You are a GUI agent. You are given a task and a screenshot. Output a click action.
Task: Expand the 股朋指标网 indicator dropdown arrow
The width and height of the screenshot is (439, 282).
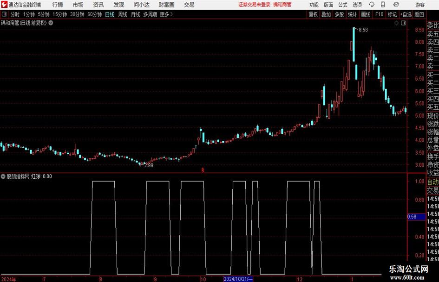coord(3,176)
